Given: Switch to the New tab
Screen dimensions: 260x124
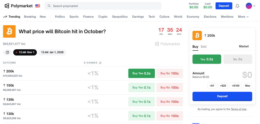Looking at the screenshot, I should [43, 17].
